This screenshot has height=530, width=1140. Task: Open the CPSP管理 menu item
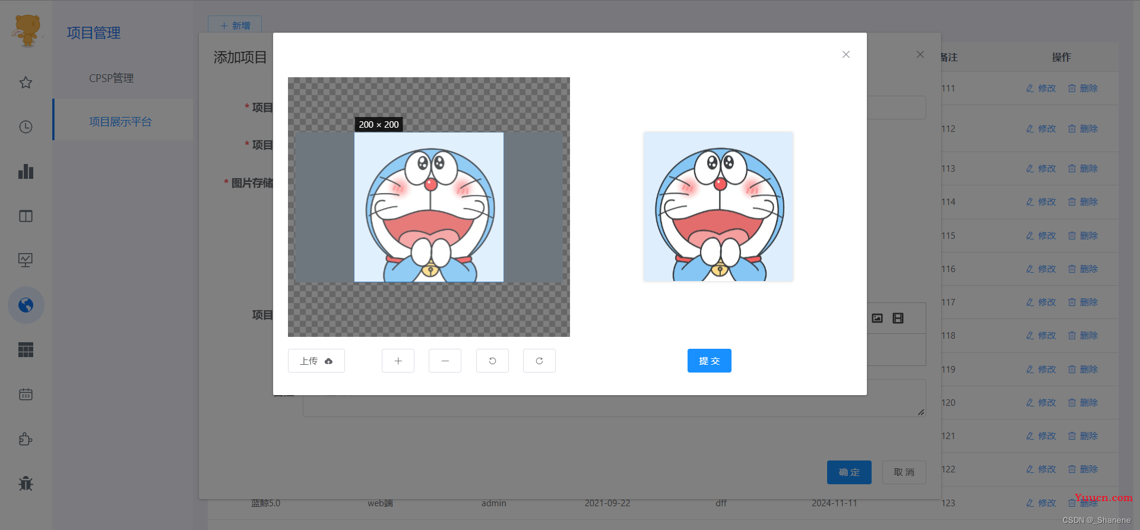(111, 78)
